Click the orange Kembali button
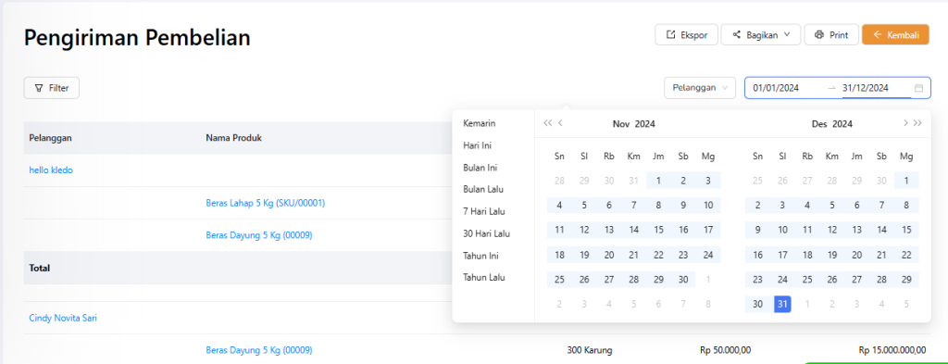Image resolution: width=948 pixels, height=364 pixels. click(895, 34)
